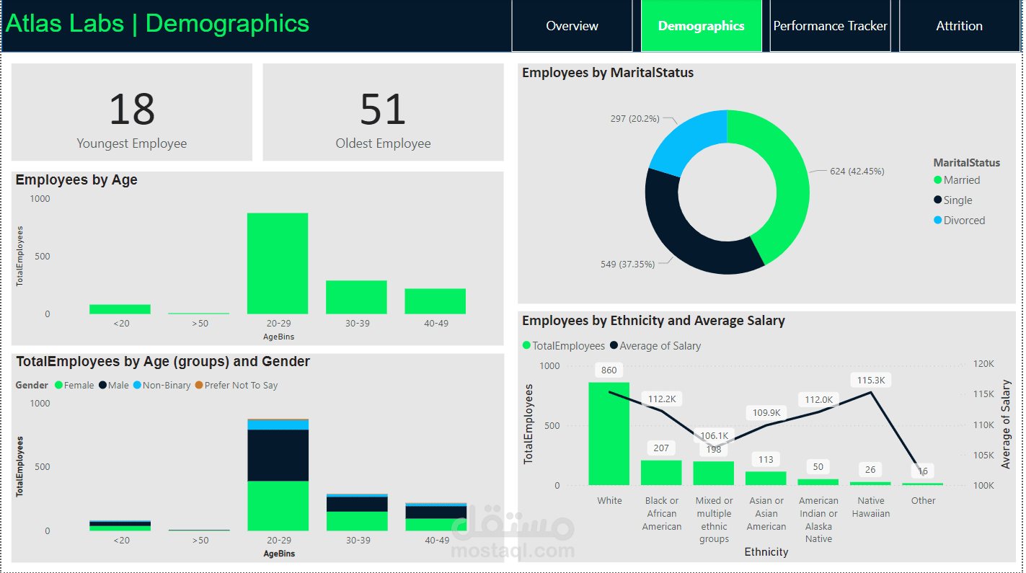Click the American Indian or Alaska Native bar

[x=818, y=482]
